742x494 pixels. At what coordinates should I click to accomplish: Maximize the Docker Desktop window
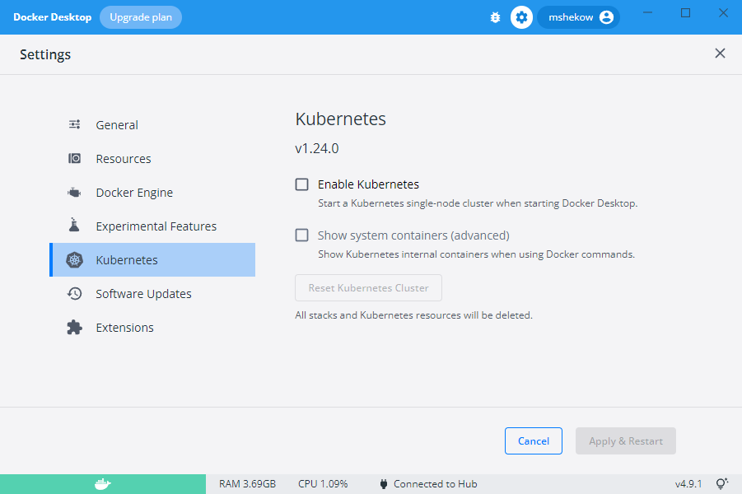click(x=685, y=13)
